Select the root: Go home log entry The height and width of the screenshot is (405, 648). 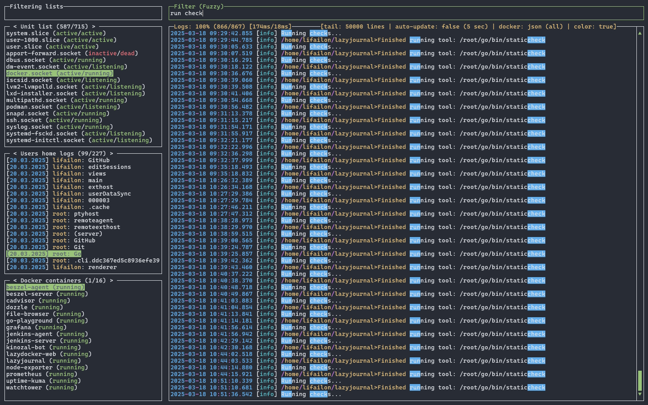[x=44, y=254]
